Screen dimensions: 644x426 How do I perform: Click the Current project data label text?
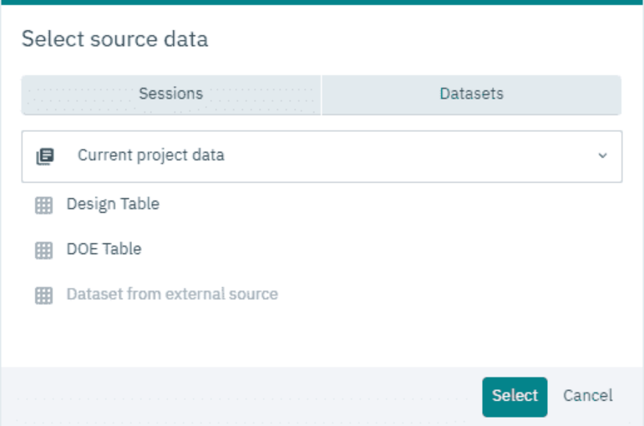click(151, 155)
